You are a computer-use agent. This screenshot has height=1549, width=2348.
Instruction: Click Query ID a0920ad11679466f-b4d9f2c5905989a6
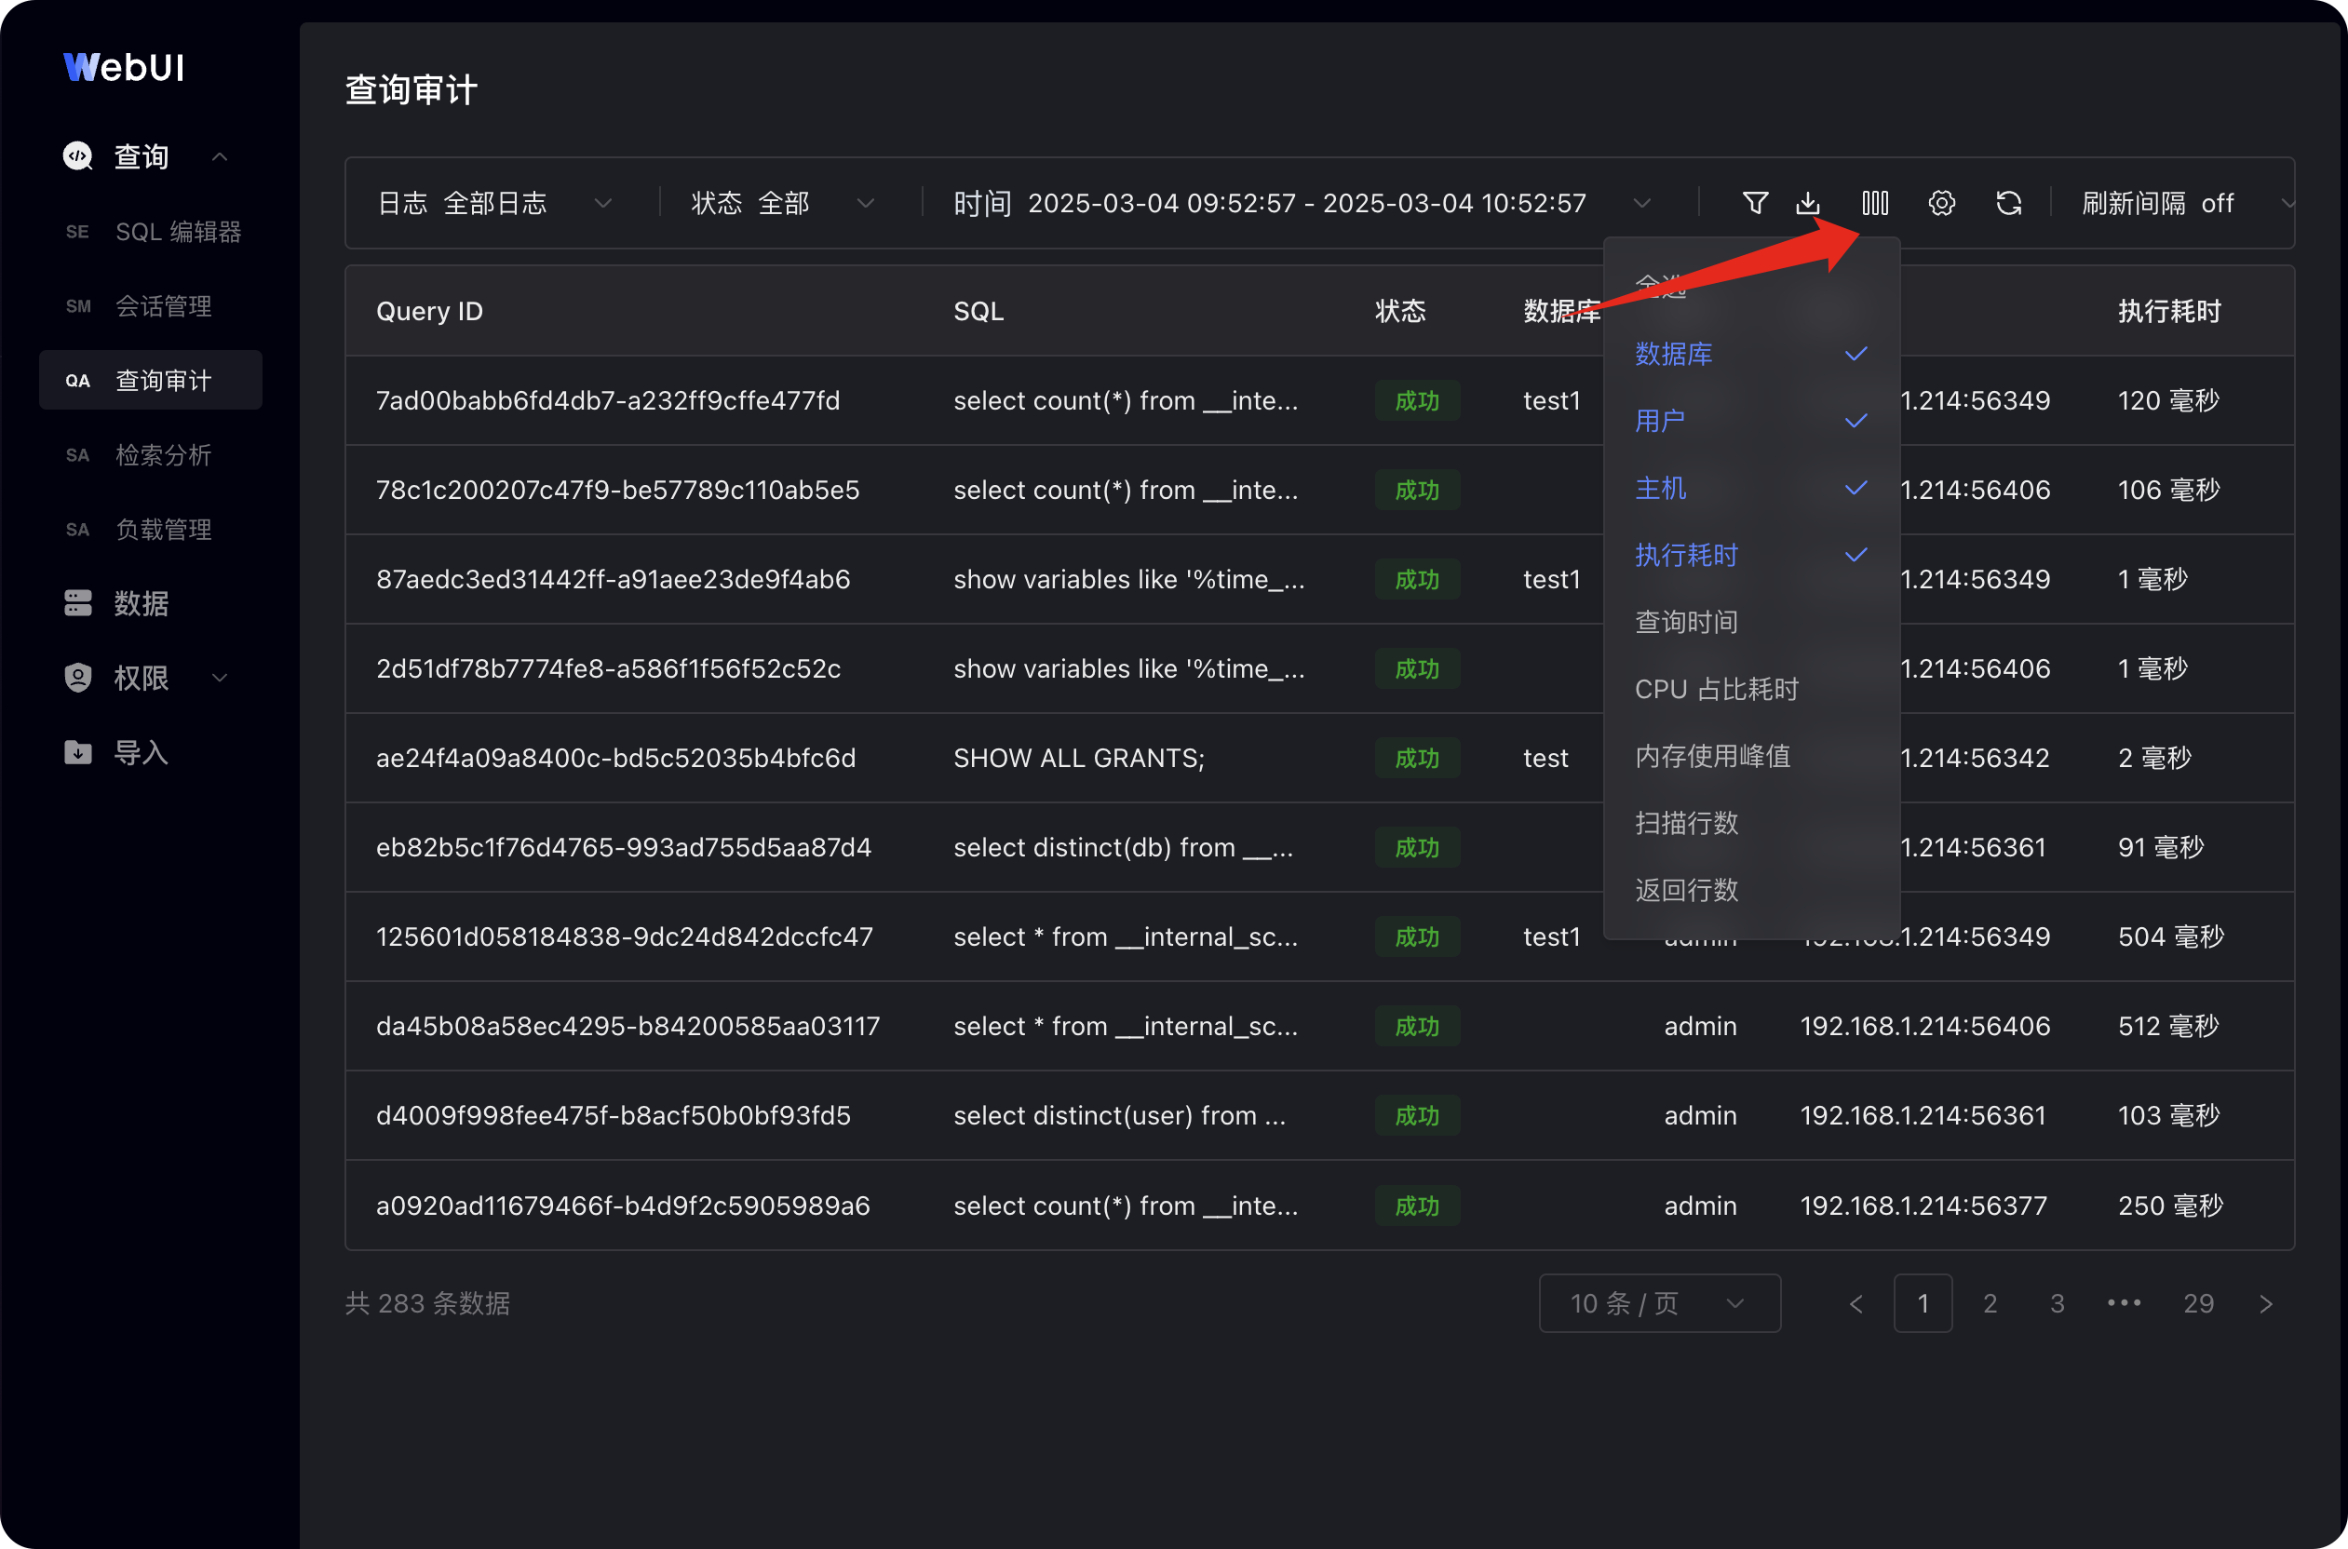(x=622, y=1206)
